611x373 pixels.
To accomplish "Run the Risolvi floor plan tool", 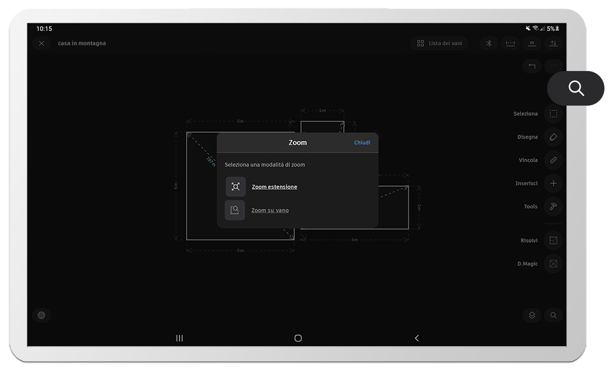I will [553, 241].
